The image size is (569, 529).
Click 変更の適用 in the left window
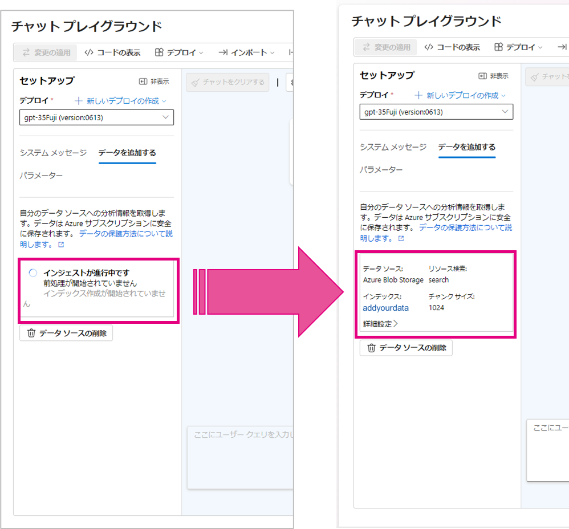pos(46,52)
